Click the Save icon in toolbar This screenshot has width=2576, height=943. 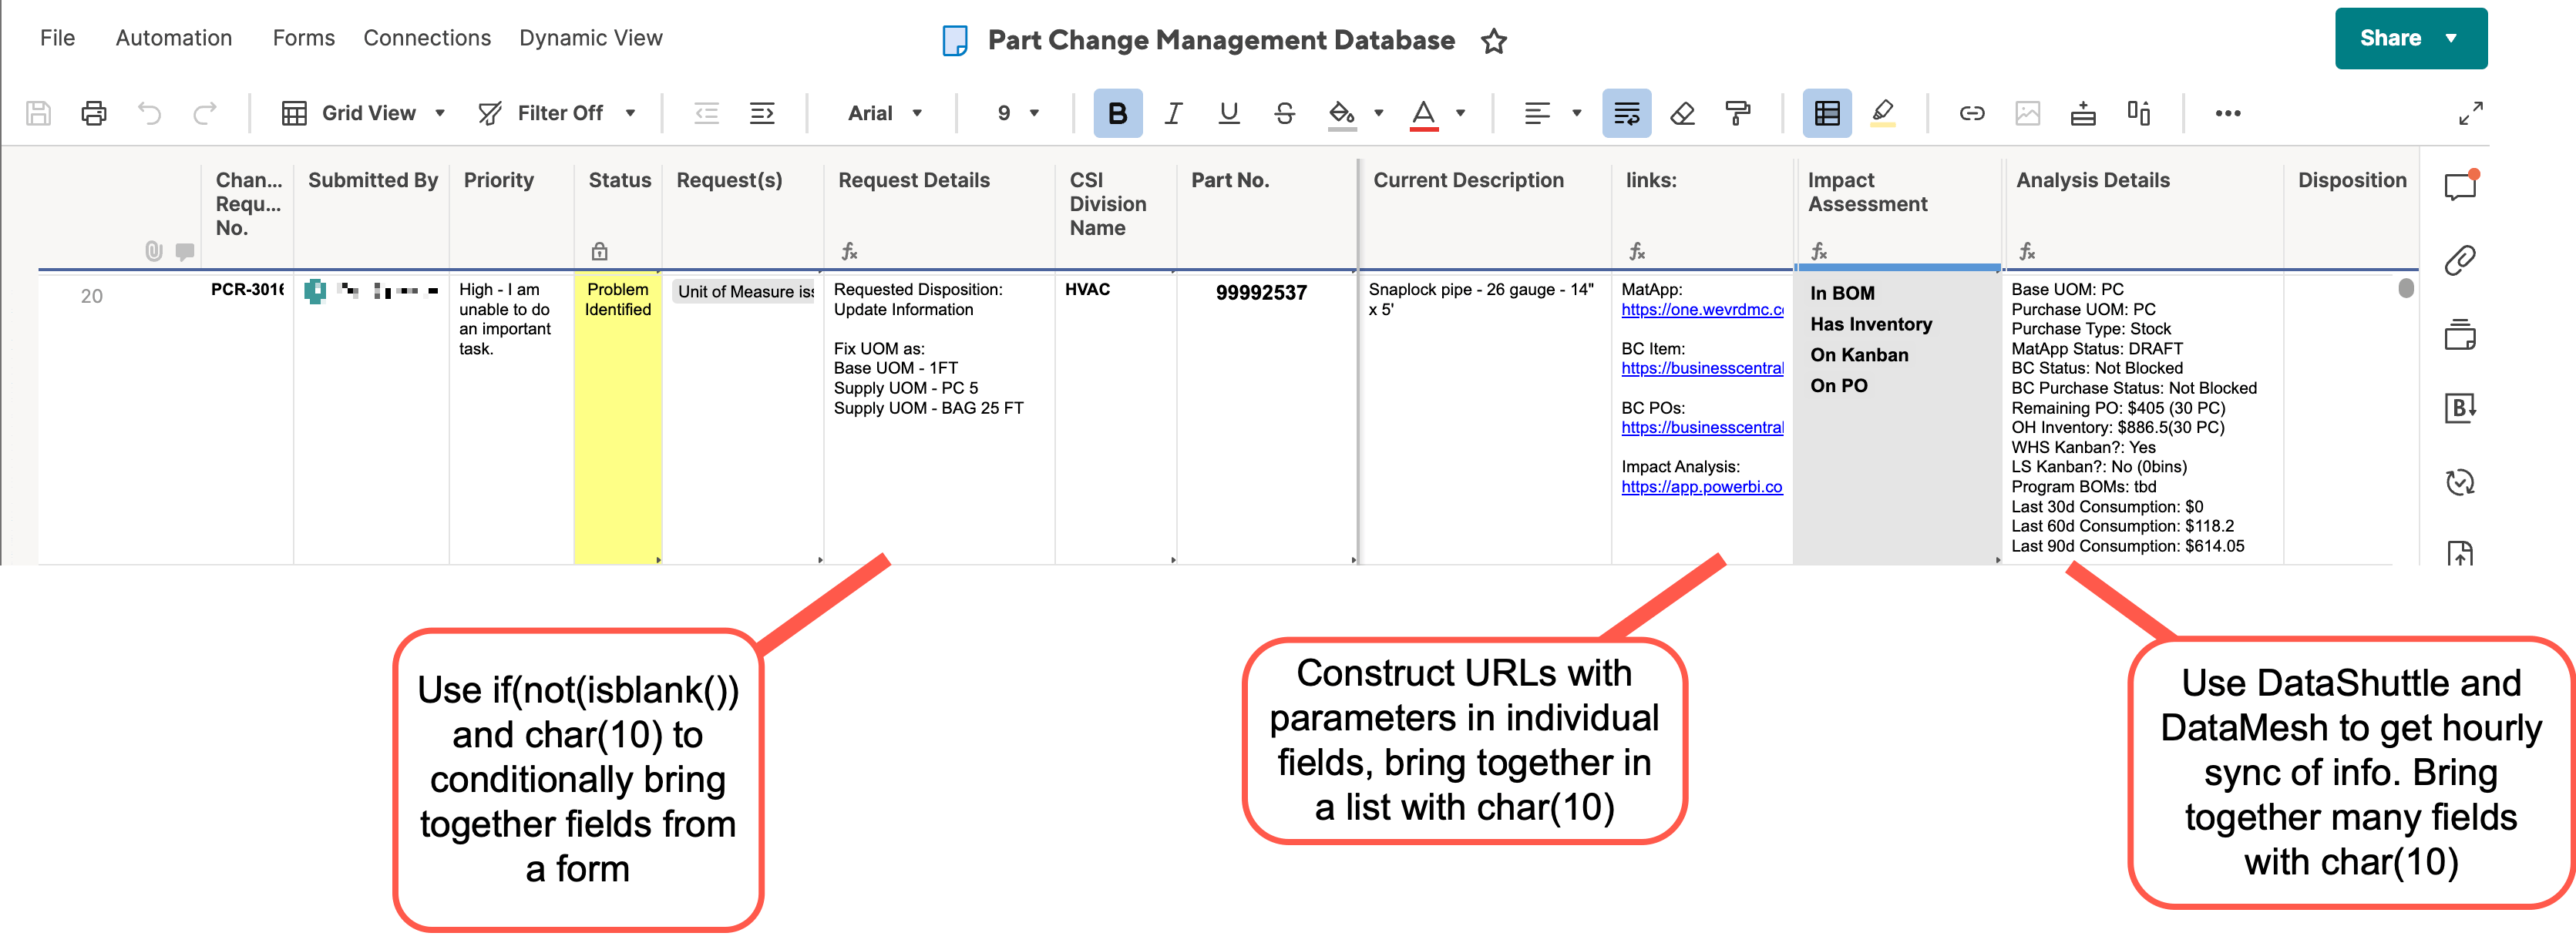click(38, 113)
